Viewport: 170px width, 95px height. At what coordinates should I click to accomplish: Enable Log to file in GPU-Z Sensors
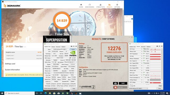(x=130, y=86)
